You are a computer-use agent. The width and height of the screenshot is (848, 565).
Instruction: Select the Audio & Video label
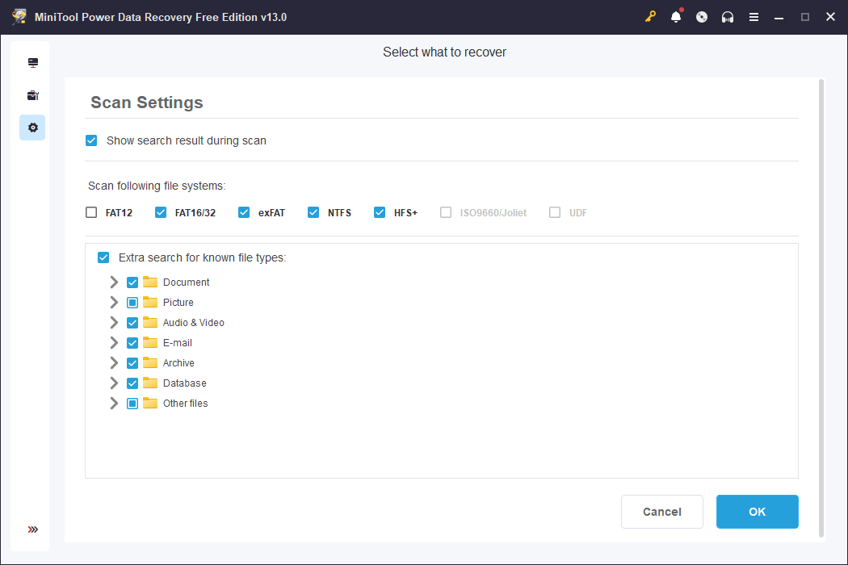pyautogui.click(x=194, y=323)
